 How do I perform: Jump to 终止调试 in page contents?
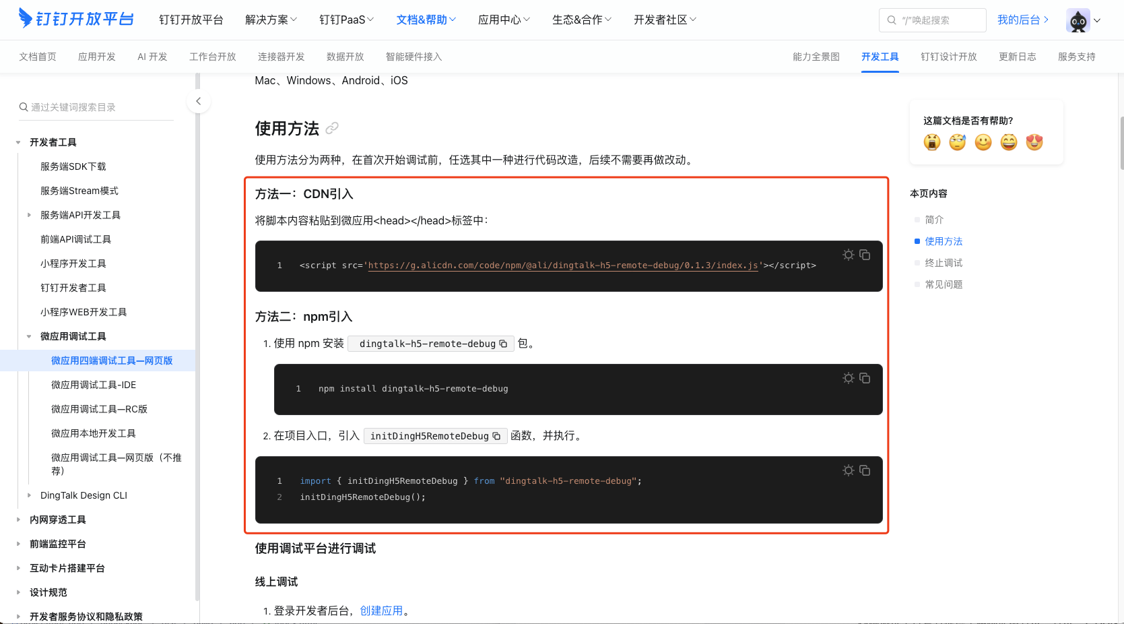(944, 263)
